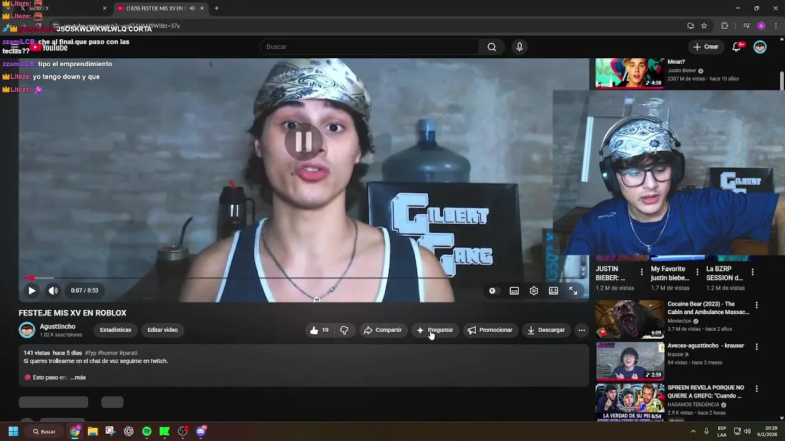The height and width of the screenshot is (441, 785).
Task: Open the Agusttincho channel name link
Action: tap(58, 326)
